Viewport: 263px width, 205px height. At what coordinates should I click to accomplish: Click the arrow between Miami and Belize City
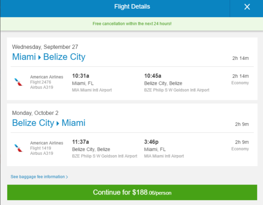tap(40, 57)
